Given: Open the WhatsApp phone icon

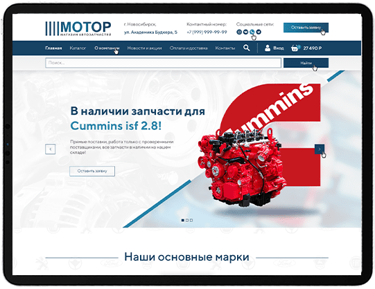Looking at the screenshot, I should pos(252,32).
